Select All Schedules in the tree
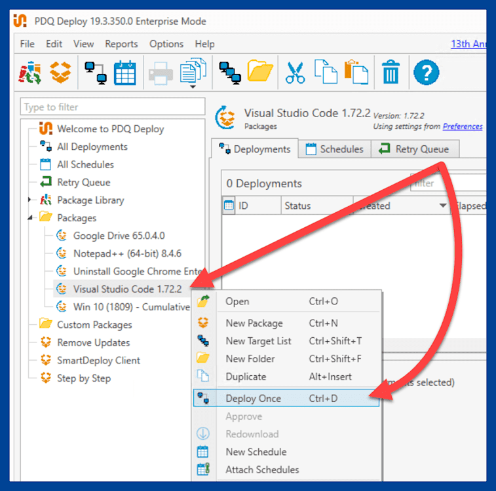Image resolution: width=496 pixels, height=491 pixels. pyautogui.click(x=85, y=164)
